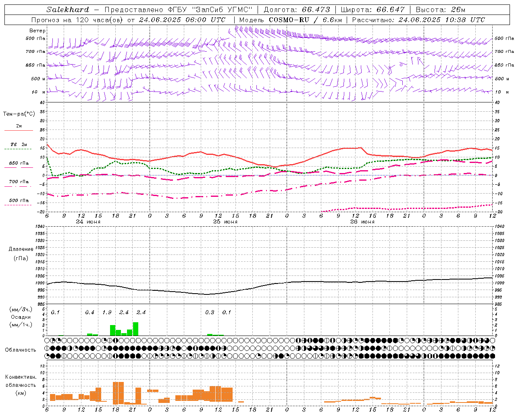Click the (мм/3ч.) precipitation unit label

tap(21, 310)
